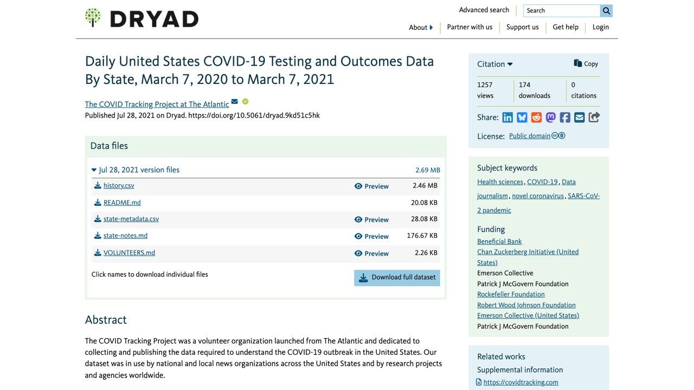Select the novel coronavirus keyword
The width and height of the screenshot is (694, 390).
click(x=538, y=196)
